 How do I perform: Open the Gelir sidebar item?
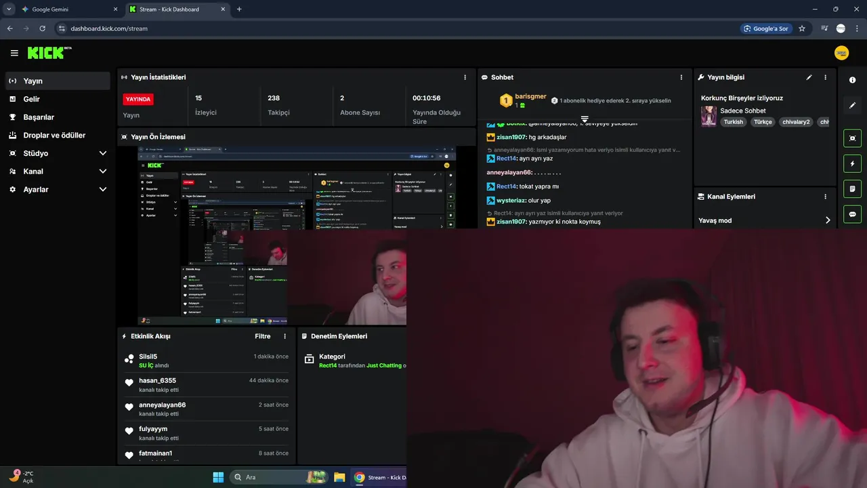coord(58,99)
